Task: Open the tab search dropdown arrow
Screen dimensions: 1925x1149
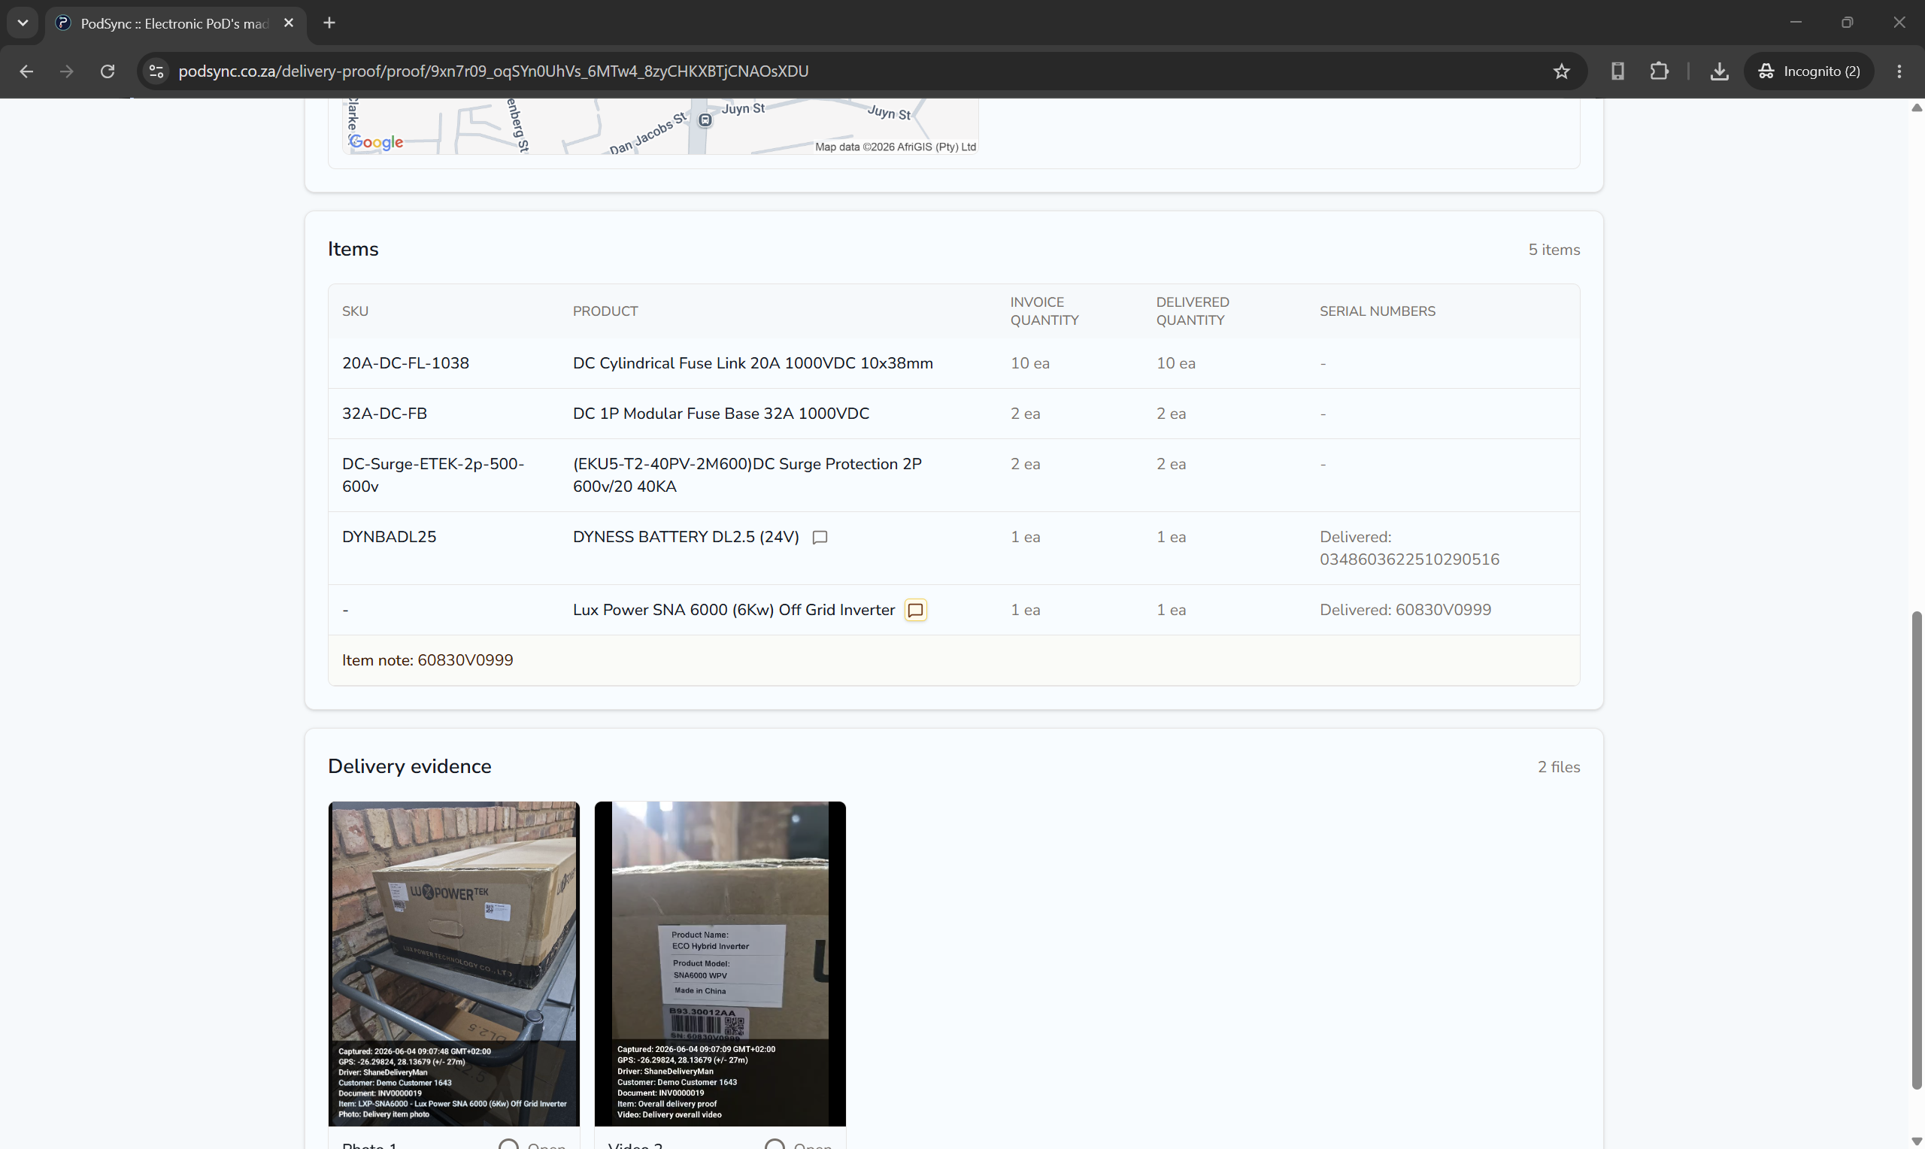Action: tap(23, 23)
